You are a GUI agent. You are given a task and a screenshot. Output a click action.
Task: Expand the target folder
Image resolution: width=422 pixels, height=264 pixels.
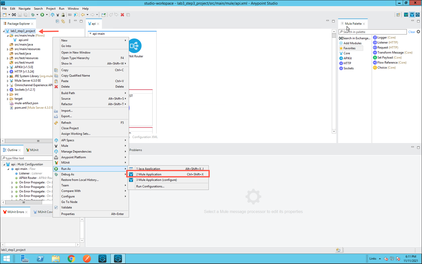[x=8, y=99]
